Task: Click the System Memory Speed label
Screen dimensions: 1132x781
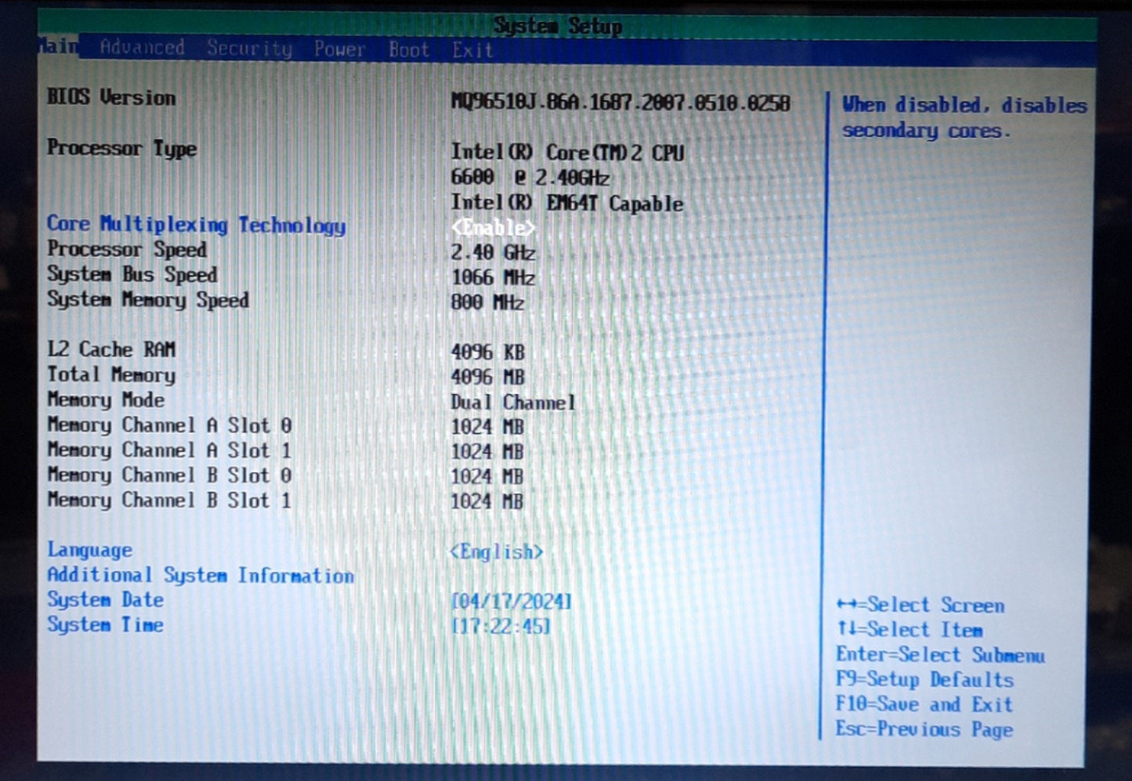Action: [x=148, y=299]
